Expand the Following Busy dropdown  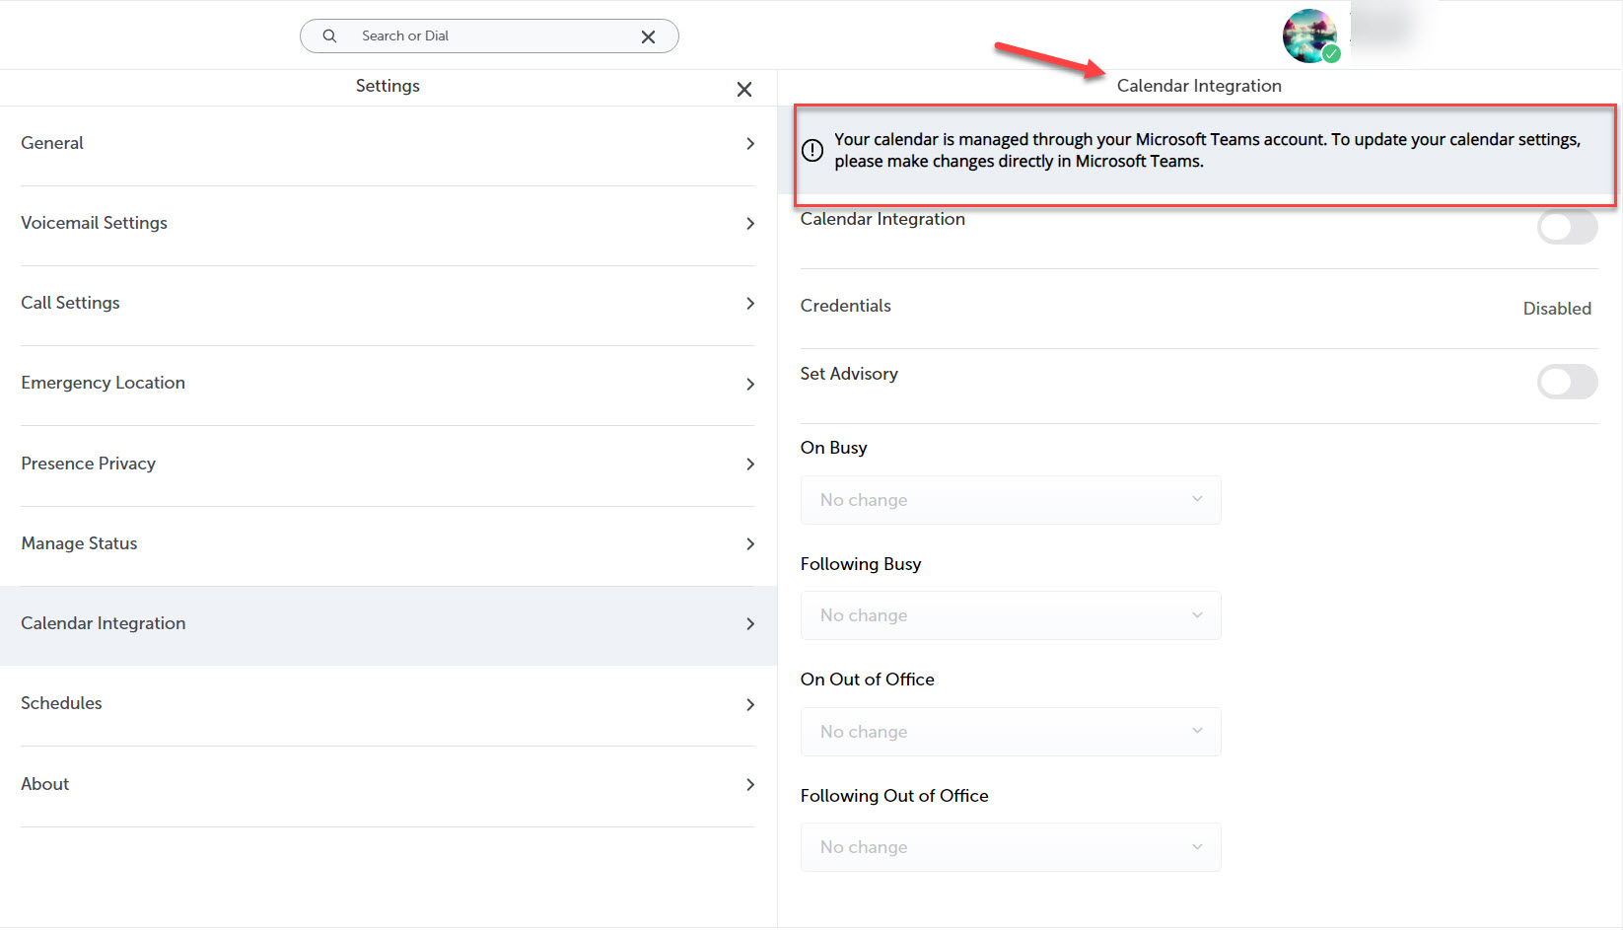click(x=1011, y=615)
